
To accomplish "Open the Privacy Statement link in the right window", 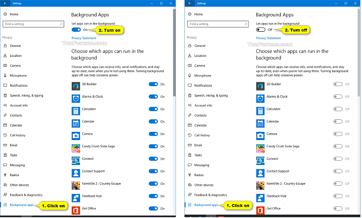I will pyautogui.click(x=268, y=38).
